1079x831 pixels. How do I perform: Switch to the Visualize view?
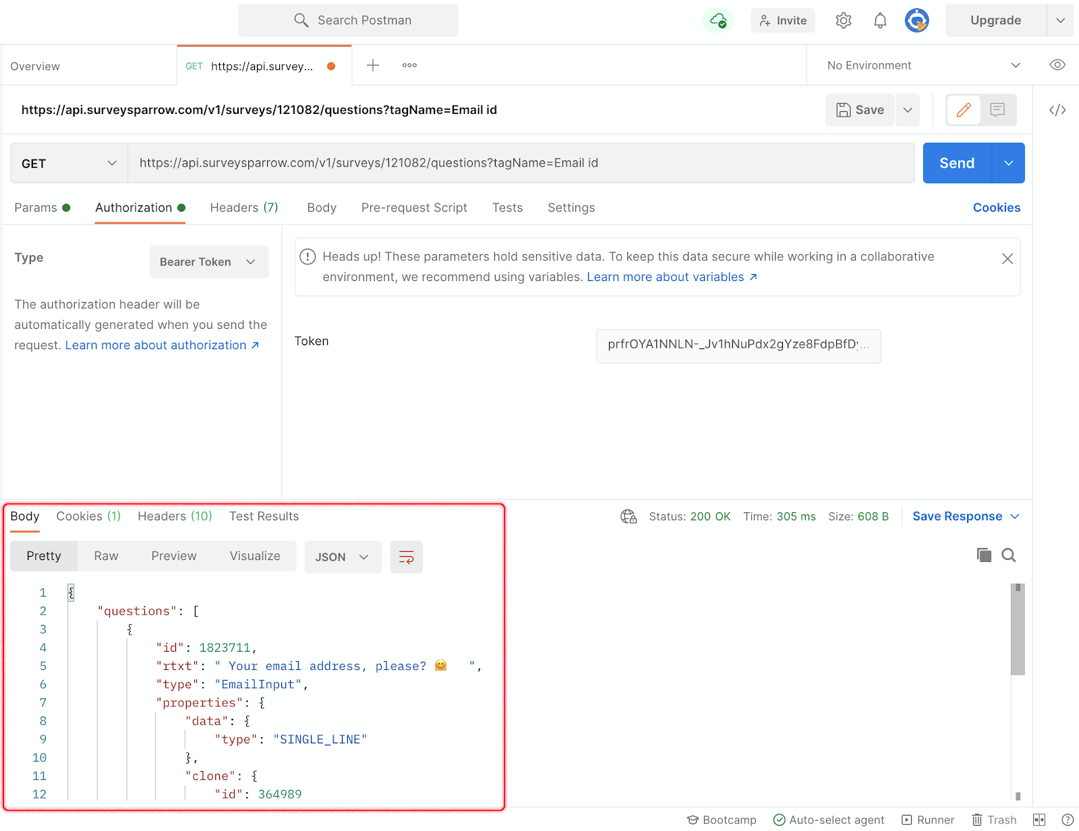coord(255,556)
